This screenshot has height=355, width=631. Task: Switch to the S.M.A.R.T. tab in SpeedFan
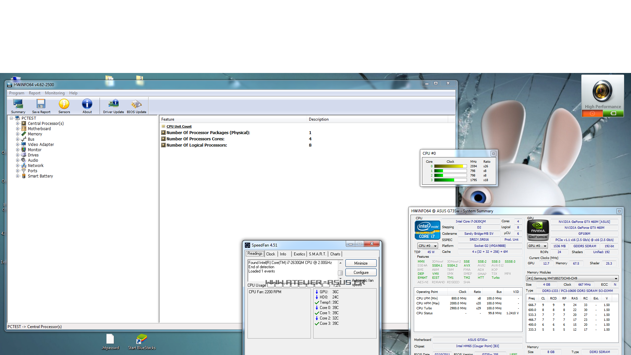coord(317,254)
